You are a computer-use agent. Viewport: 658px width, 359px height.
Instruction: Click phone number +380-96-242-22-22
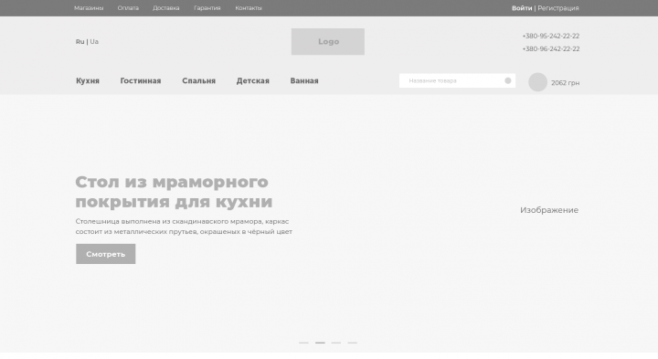550,49
